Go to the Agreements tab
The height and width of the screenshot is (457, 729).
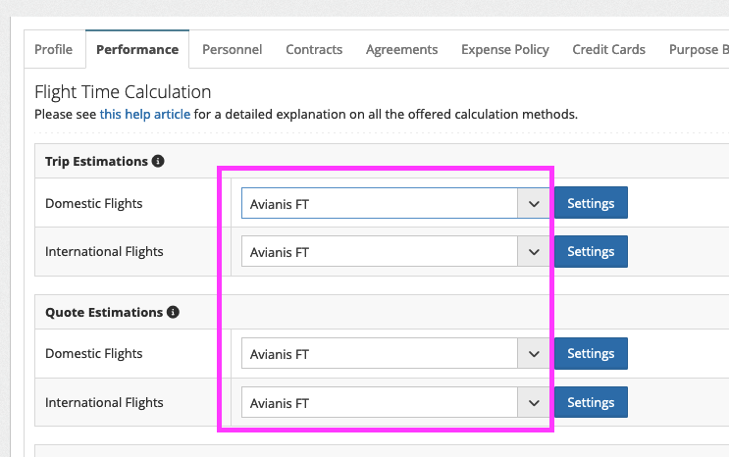(401, 49)
